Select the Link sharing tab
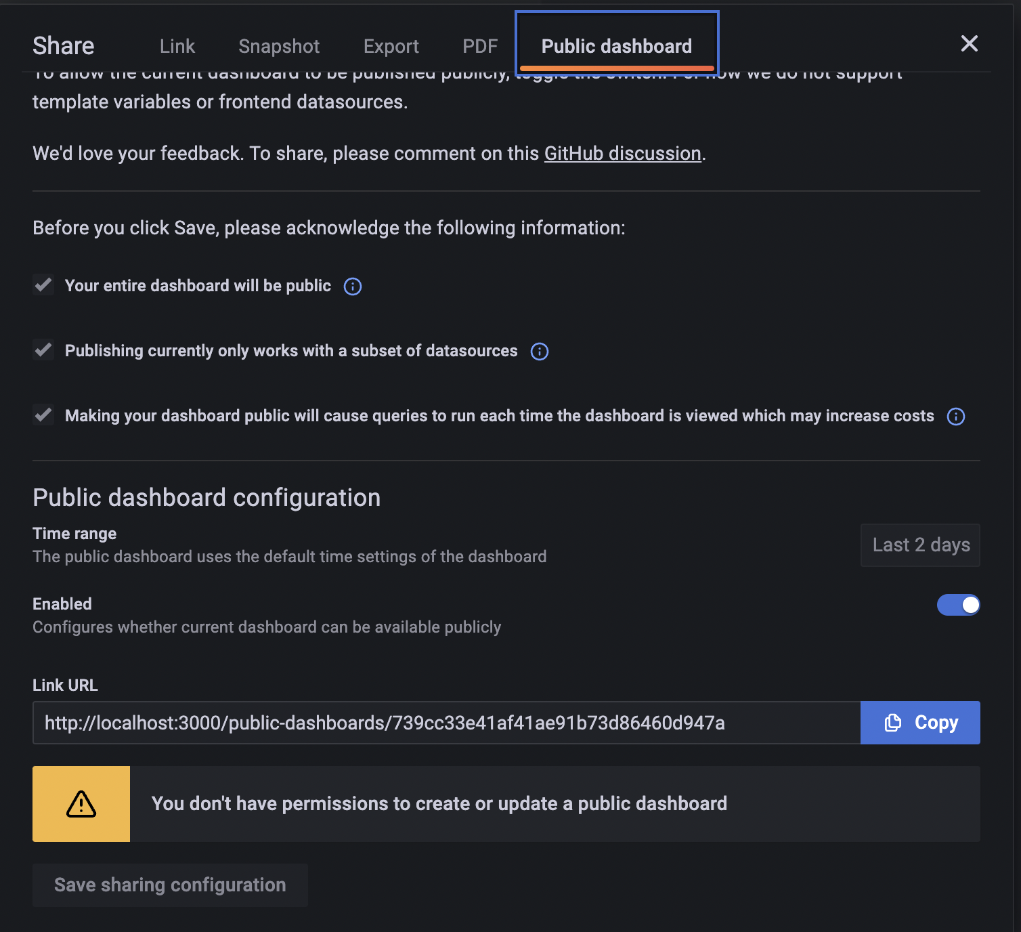 [177, 46]
